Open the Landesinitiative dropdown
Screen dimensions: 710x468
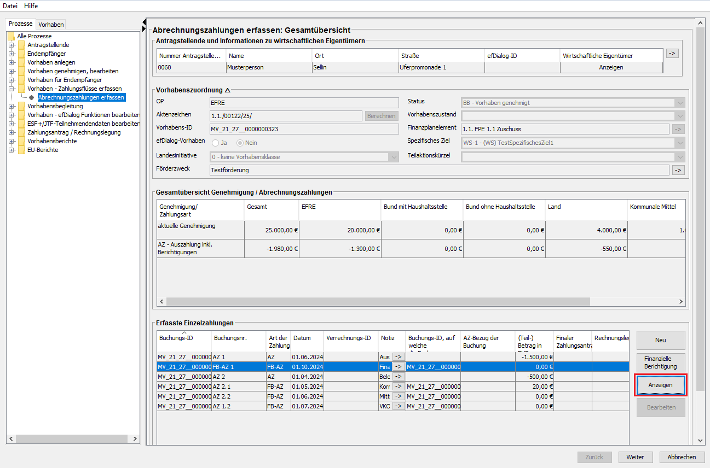[394, 157]
